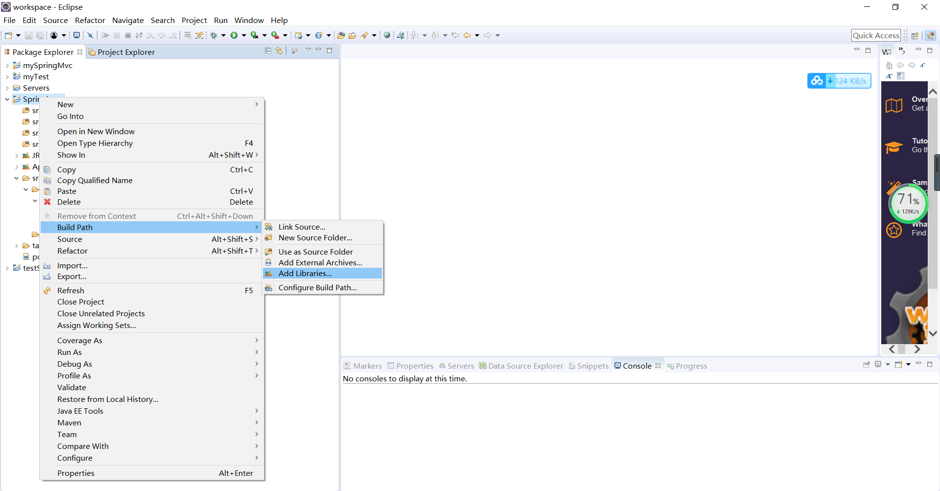Click Welcome panel scroll right arrow
The image size is (940, 491).
(917, 349)
